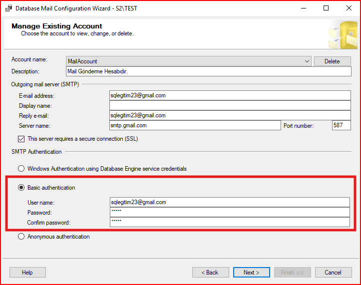Cancel the mail configuration wizard

click(x=333, y=273)
